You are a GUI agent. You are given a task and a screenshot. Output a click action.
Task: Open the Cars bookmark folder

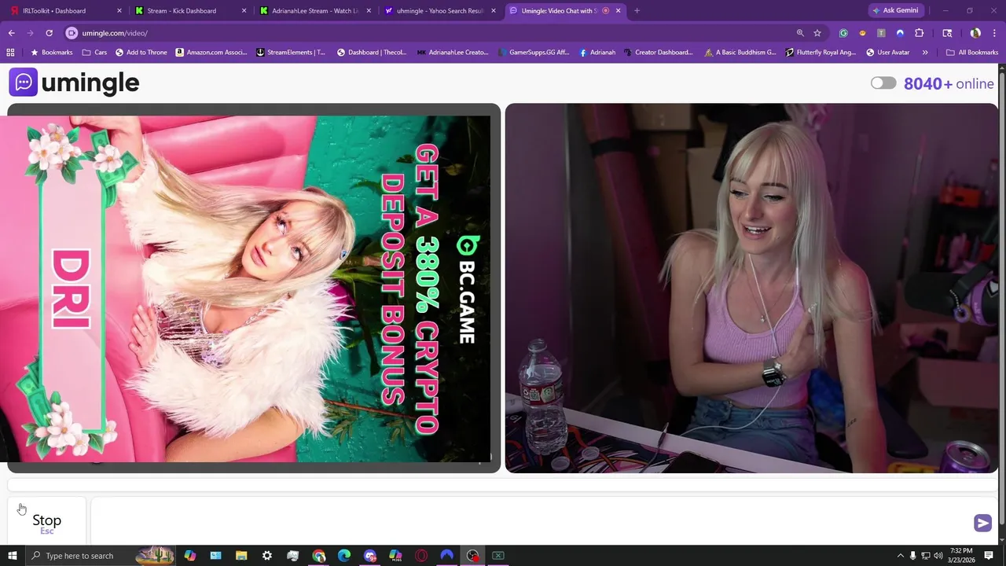[x=94, y=53]
